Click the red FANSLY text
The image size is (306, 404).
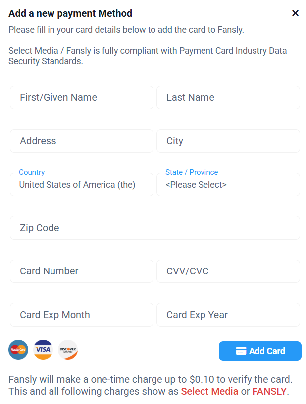269,391
